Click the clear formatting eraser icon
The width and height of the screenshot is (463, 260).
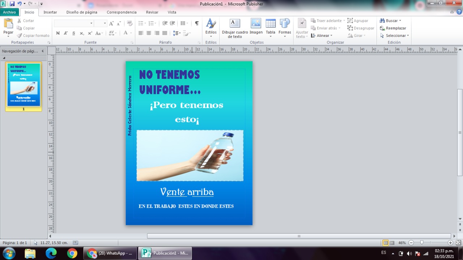pos(129,23)
